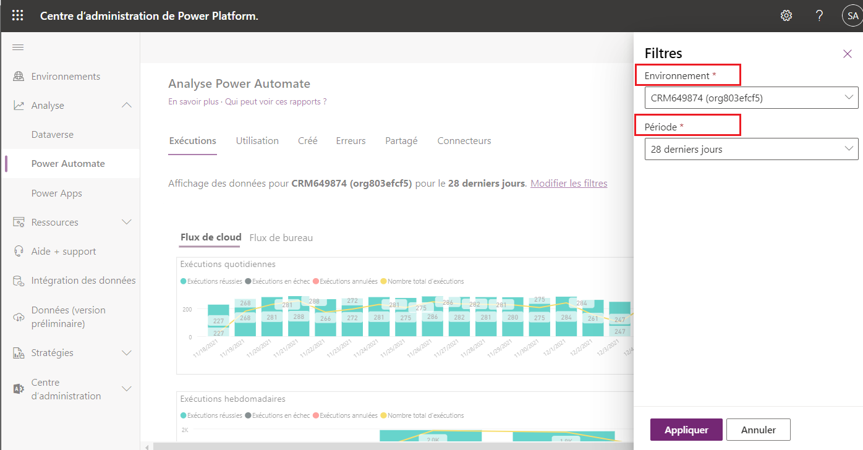Image resolution: width=863 pixels, height=450 pixels.
Task: Click the Ressources sidebar icon
Action: (x=19, y=223)
